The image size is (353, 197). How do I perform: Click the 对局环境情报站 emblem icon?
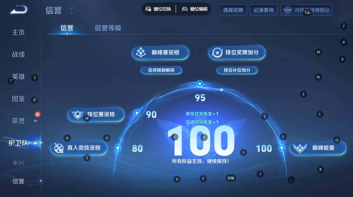point(288,10)
